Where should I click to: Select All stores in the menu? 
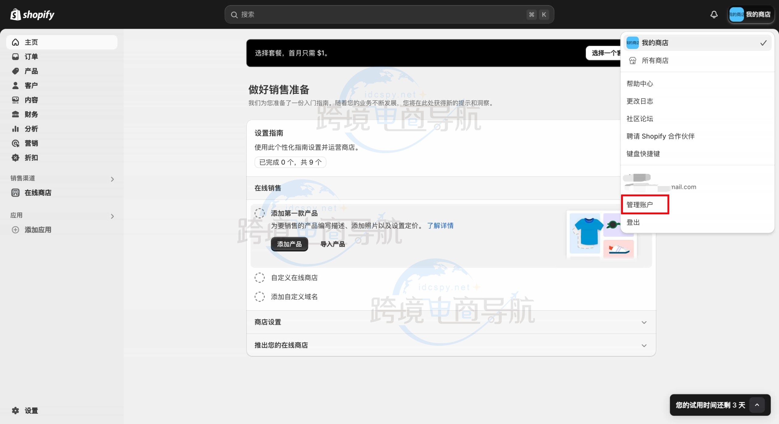point(655,61)
